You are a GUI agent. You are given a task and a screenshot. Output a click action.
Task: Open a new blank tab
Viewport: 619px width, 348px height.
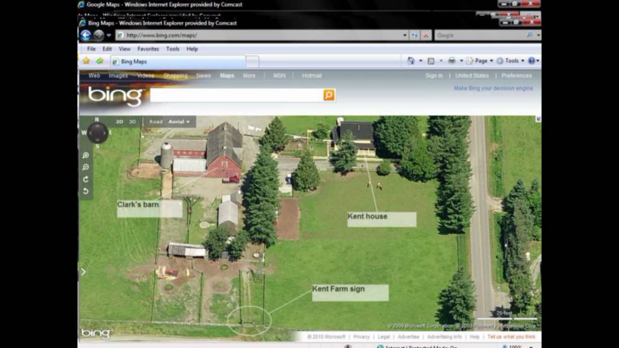coord(252,62)
